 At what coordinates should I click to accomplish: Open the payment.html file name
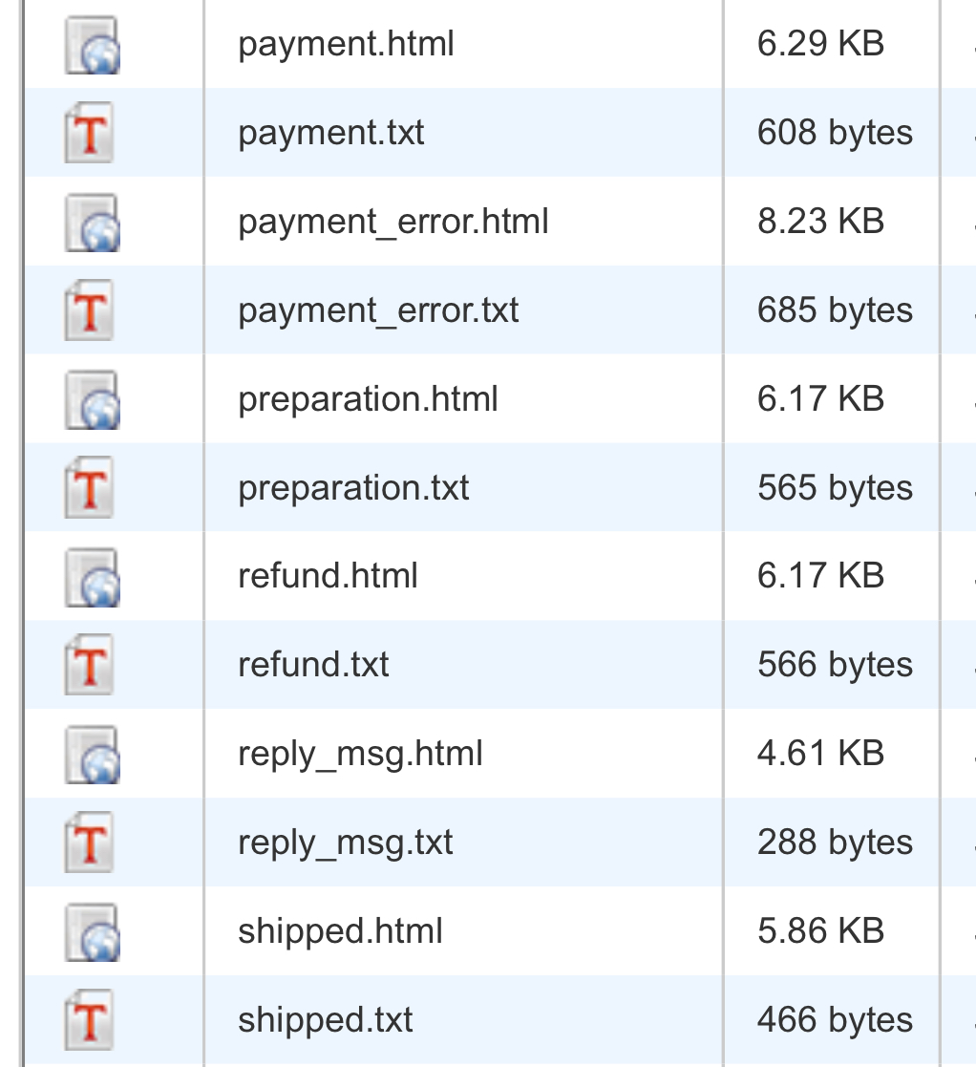click(x=346, y=44)
